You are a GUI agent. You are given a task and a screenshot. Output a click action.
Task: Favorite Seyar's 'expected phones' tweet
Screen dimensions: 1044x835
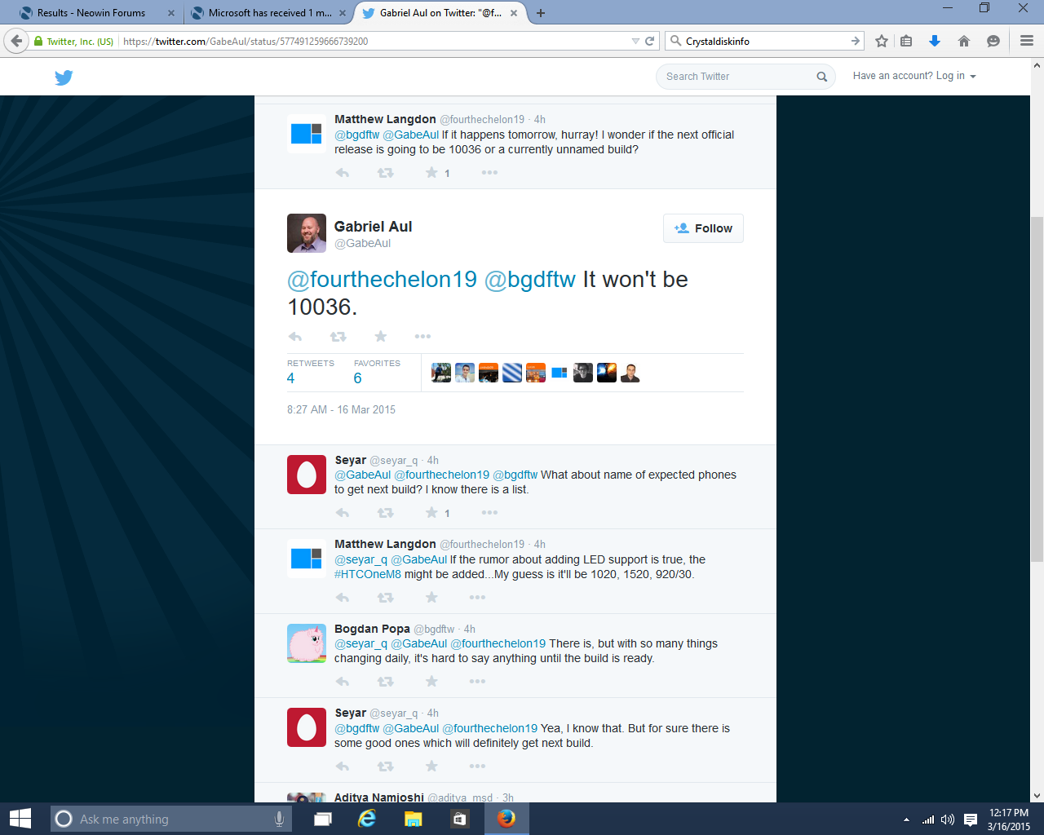(431, 512)
